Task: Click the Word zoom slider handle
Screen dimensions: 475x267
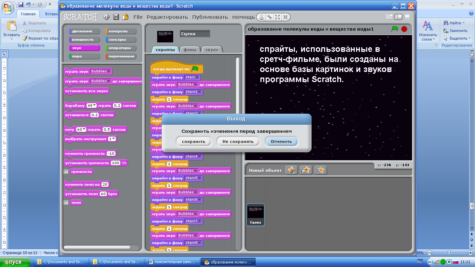Action: (x=449, y=253)
